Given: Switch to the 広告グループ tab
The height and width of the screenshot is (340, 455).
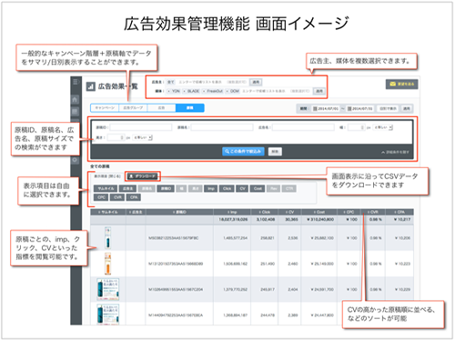Looking at the screenshot, I should (x=133, y=108).
